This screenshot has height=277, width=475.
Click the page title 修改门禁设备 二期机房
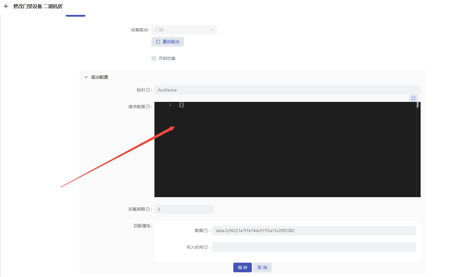coord(38,6)
